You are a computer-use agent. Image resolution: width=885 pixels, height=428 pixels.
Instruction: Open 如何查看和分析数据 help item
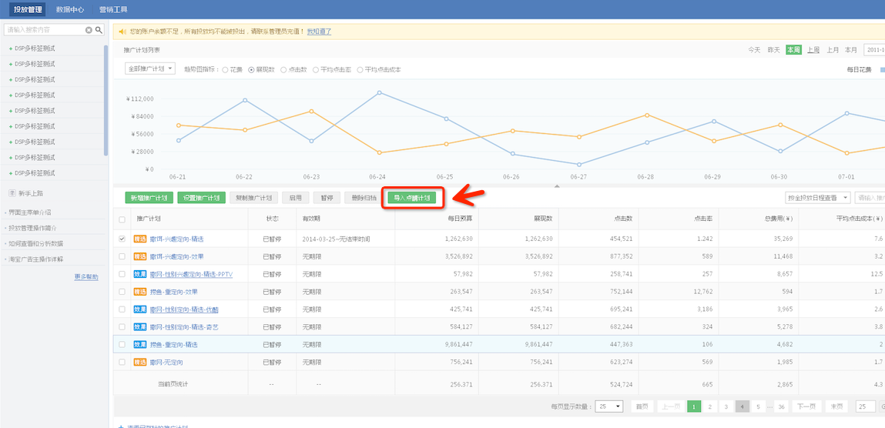click(x=35, y=243)
